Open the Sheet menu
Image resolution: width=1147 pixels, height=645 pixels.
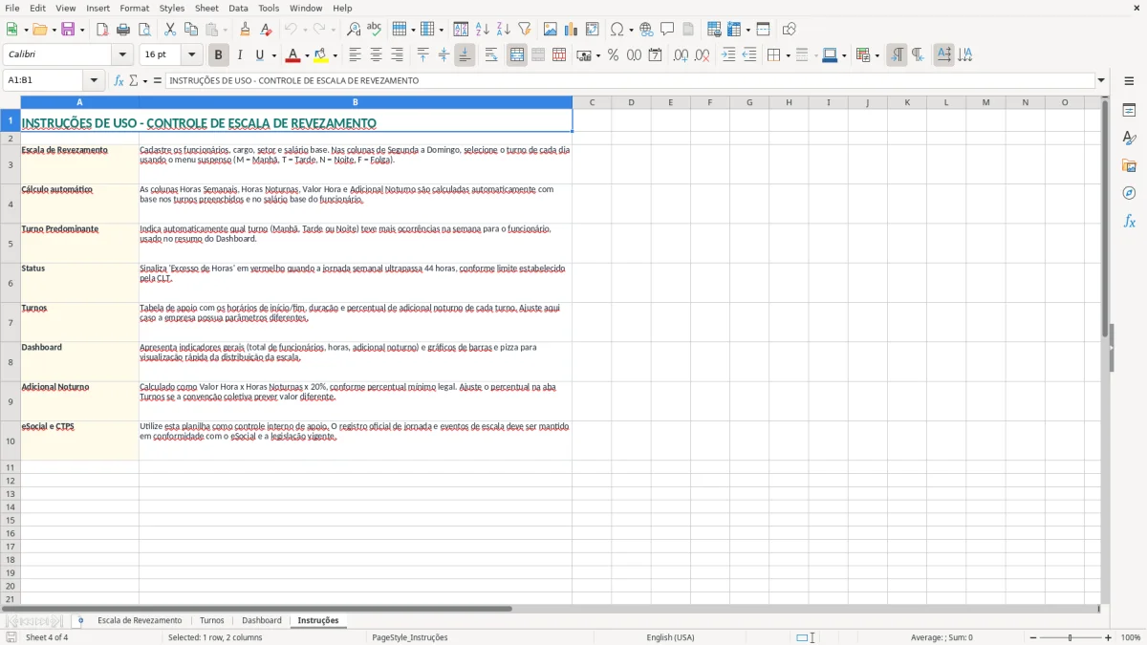[x=206, y=8]
